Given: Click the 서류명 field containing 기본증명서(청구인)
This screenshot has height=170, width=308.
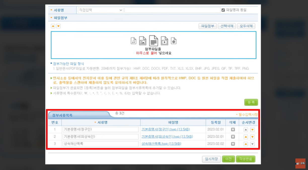Looking at the screenshot, I should (101, 129).
